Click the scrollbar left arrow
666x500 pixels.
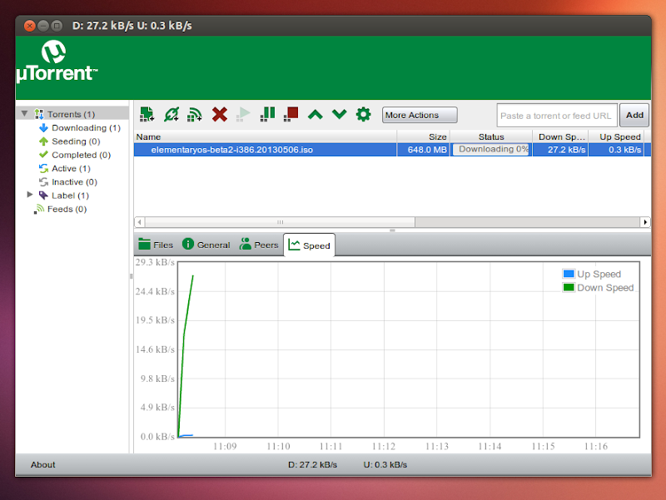pyautogui.click(x=139, y=222)
